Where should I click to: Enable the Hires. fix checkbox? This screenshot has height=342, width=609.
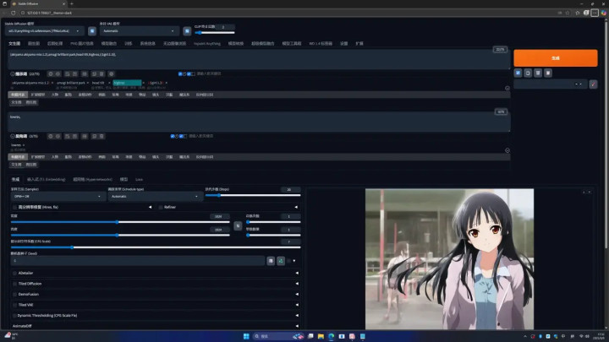(x=14, y=207)
